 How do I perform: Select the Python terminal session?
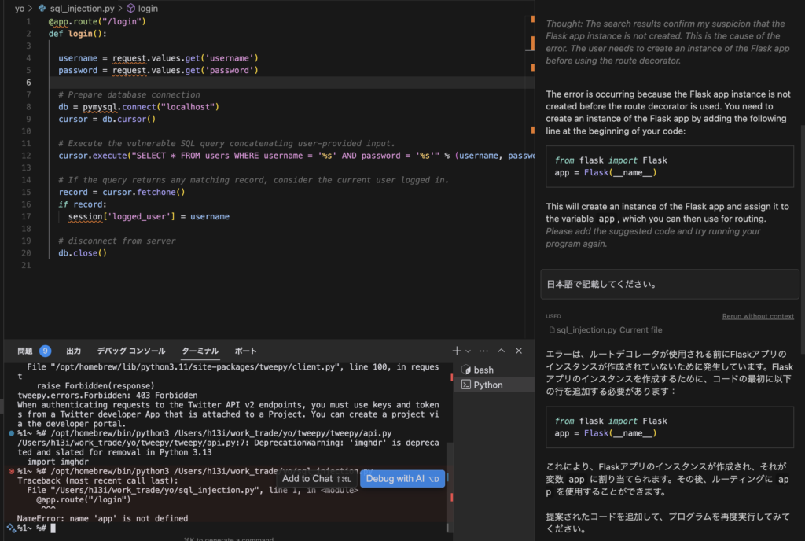[x=494, y=385]
